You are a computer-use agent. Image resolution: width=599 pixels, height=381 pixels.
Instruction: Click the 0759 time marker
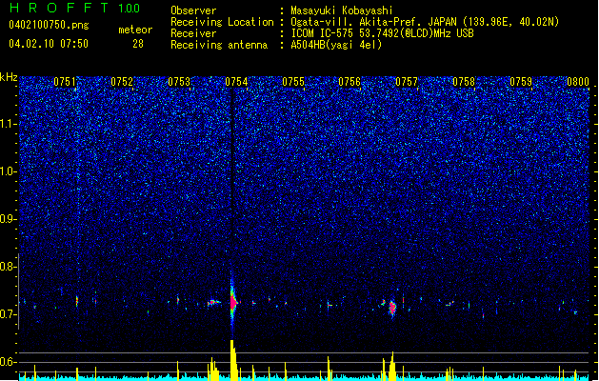[521, 82]
